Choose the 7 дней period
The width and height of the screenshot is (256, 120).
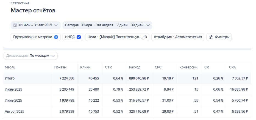(122, 25)
